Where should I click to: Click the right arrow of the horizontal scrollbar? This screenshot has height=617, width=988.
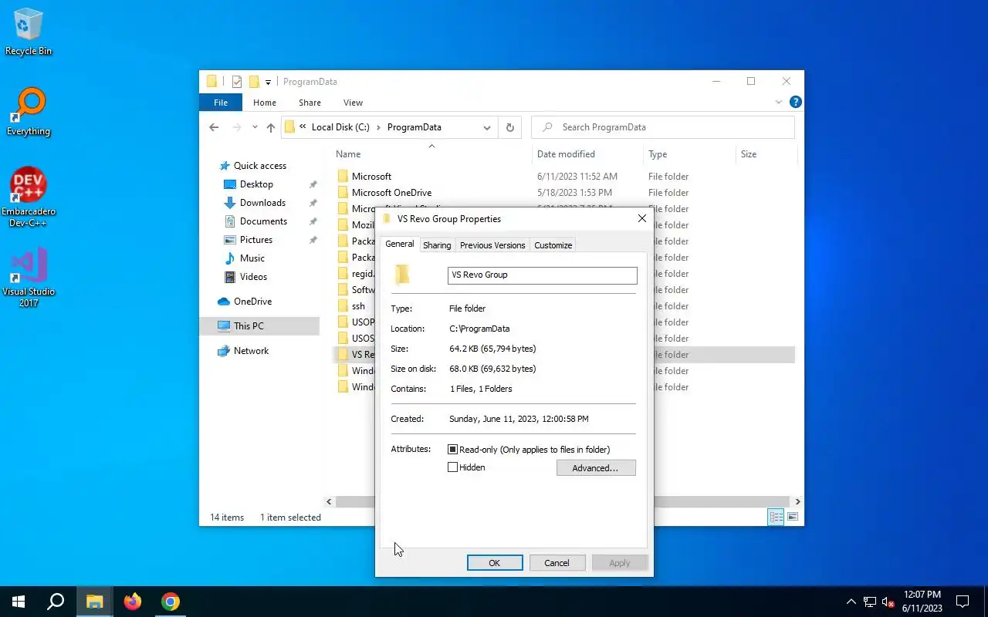(x=797, y=501)
